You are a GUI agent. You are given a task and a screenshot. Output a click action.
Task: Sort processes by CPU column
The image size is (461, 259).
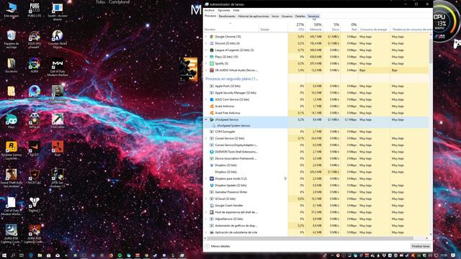tap(297, 27)
